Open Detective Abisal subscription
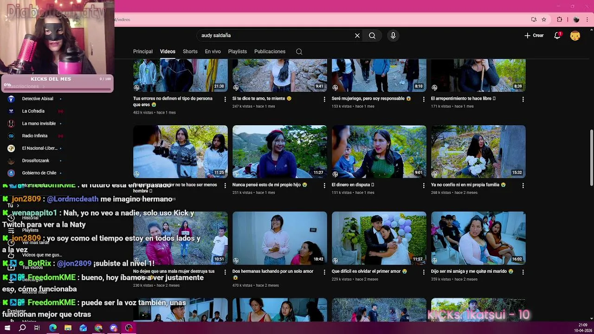This screenshot has height=334, width=594. coord(38,99)
